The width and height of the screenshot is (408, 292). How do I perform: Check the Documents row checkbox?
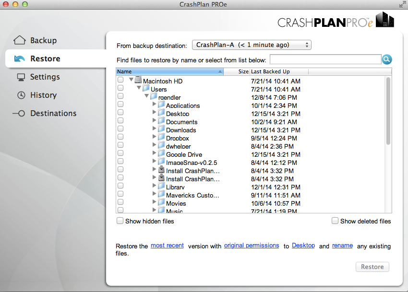tap(120, 120)
